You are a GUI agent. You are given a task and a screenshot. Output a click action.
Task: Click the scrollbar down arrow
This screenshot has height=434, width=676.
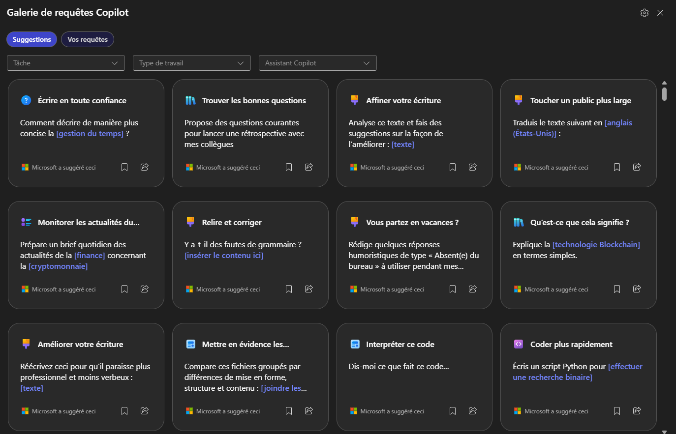(664, 432)
